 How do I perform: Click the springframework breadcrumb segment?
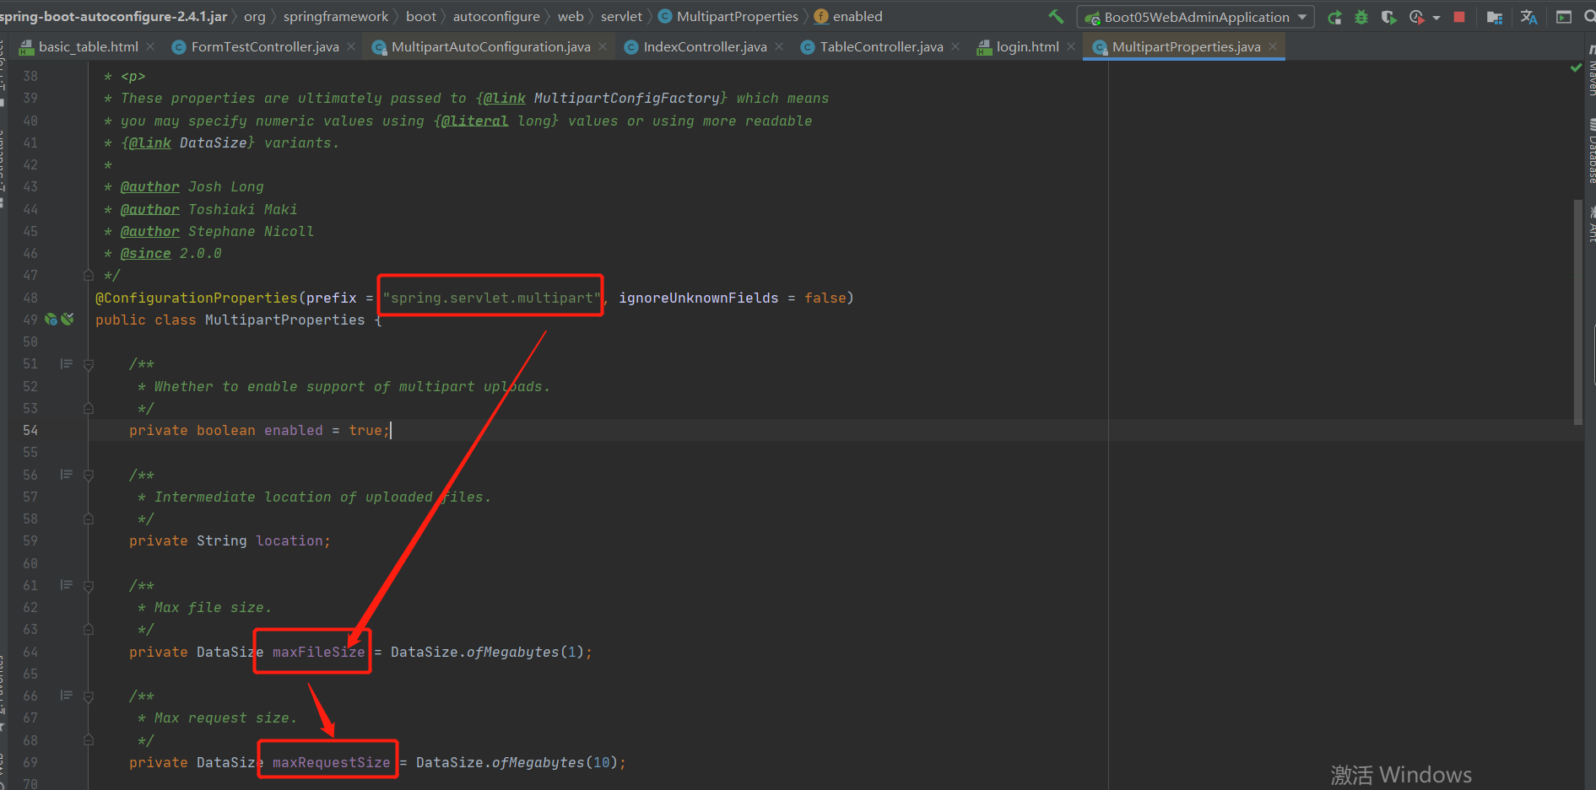[x=336, y=17]
